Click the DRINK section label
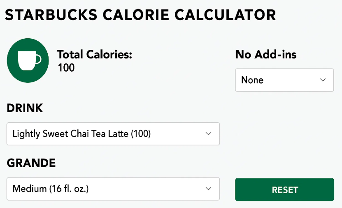 click(x=25, y=108)
